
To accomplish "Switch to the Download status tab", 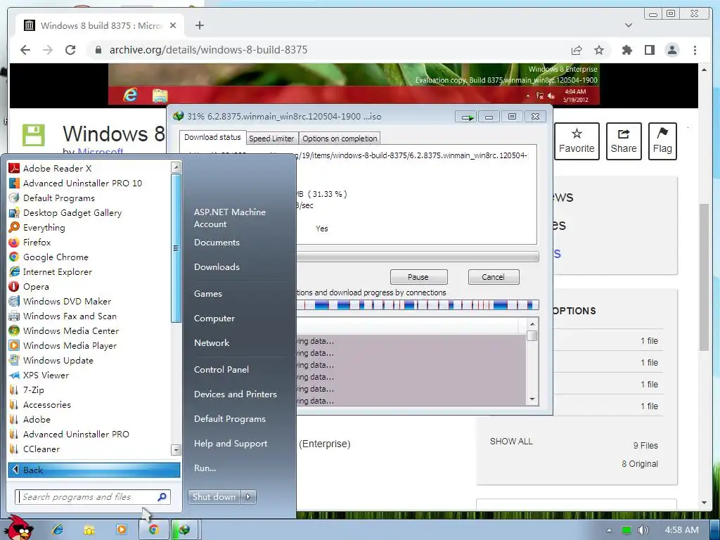I will (212, 137).
